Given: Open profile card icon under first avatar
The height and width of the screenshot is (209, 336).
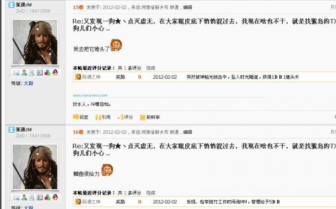Looking at the screenshot, I should point(40,73).
